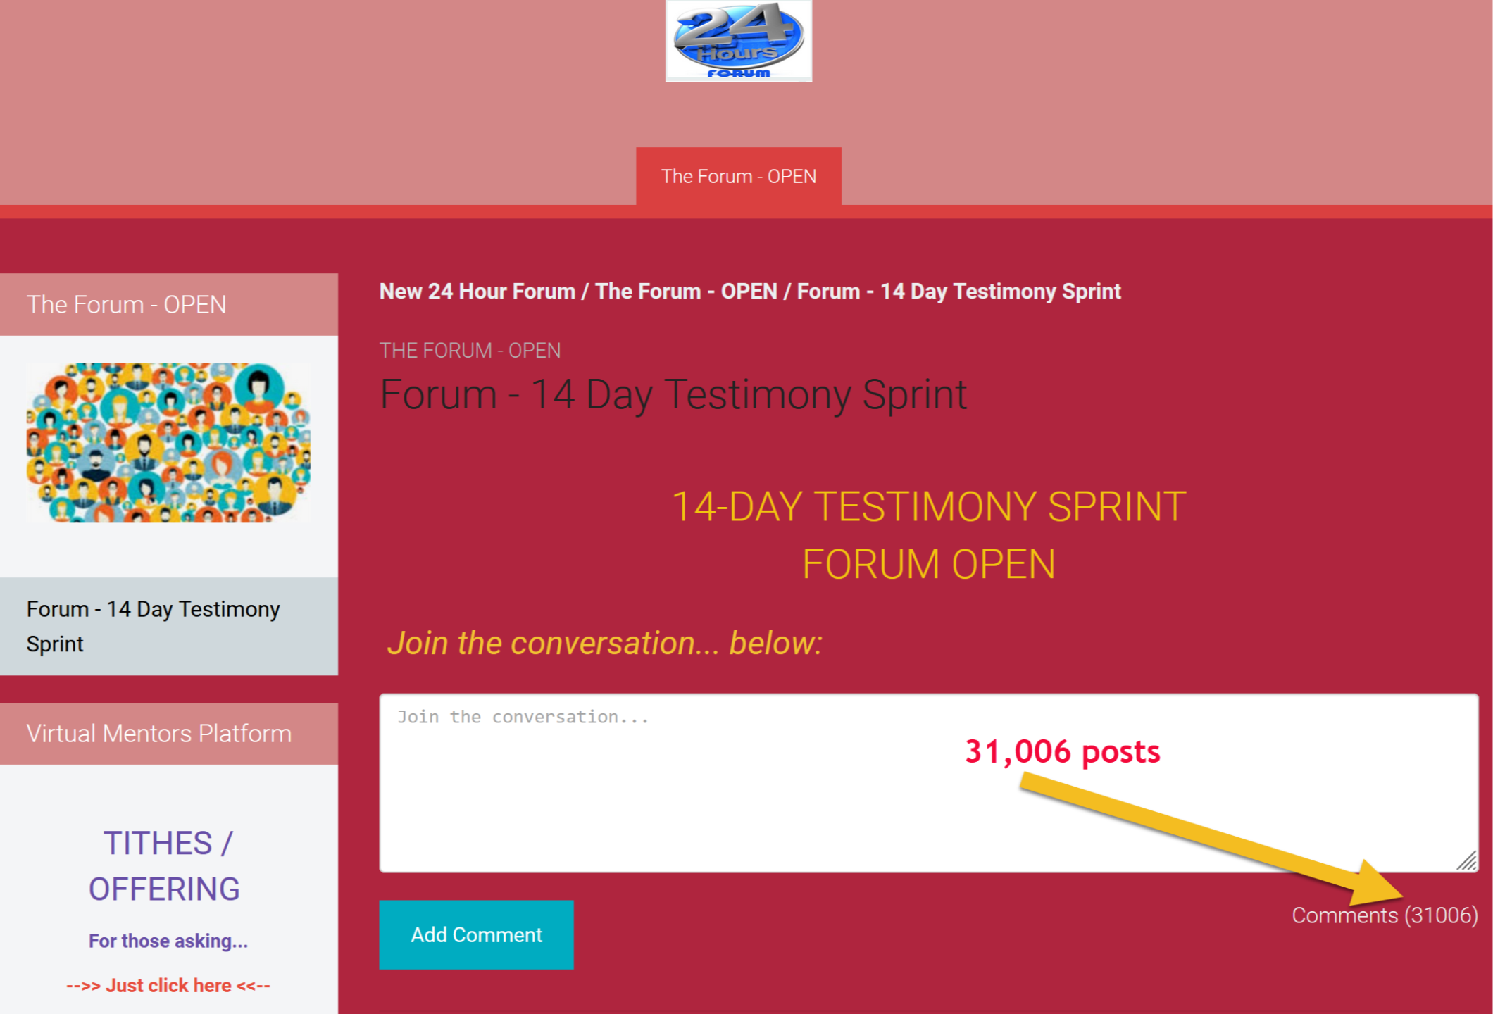This screenshot has height=1014, width=1493.
Task: Click the 'Just click here' link
Action: (x=168, y=985)
